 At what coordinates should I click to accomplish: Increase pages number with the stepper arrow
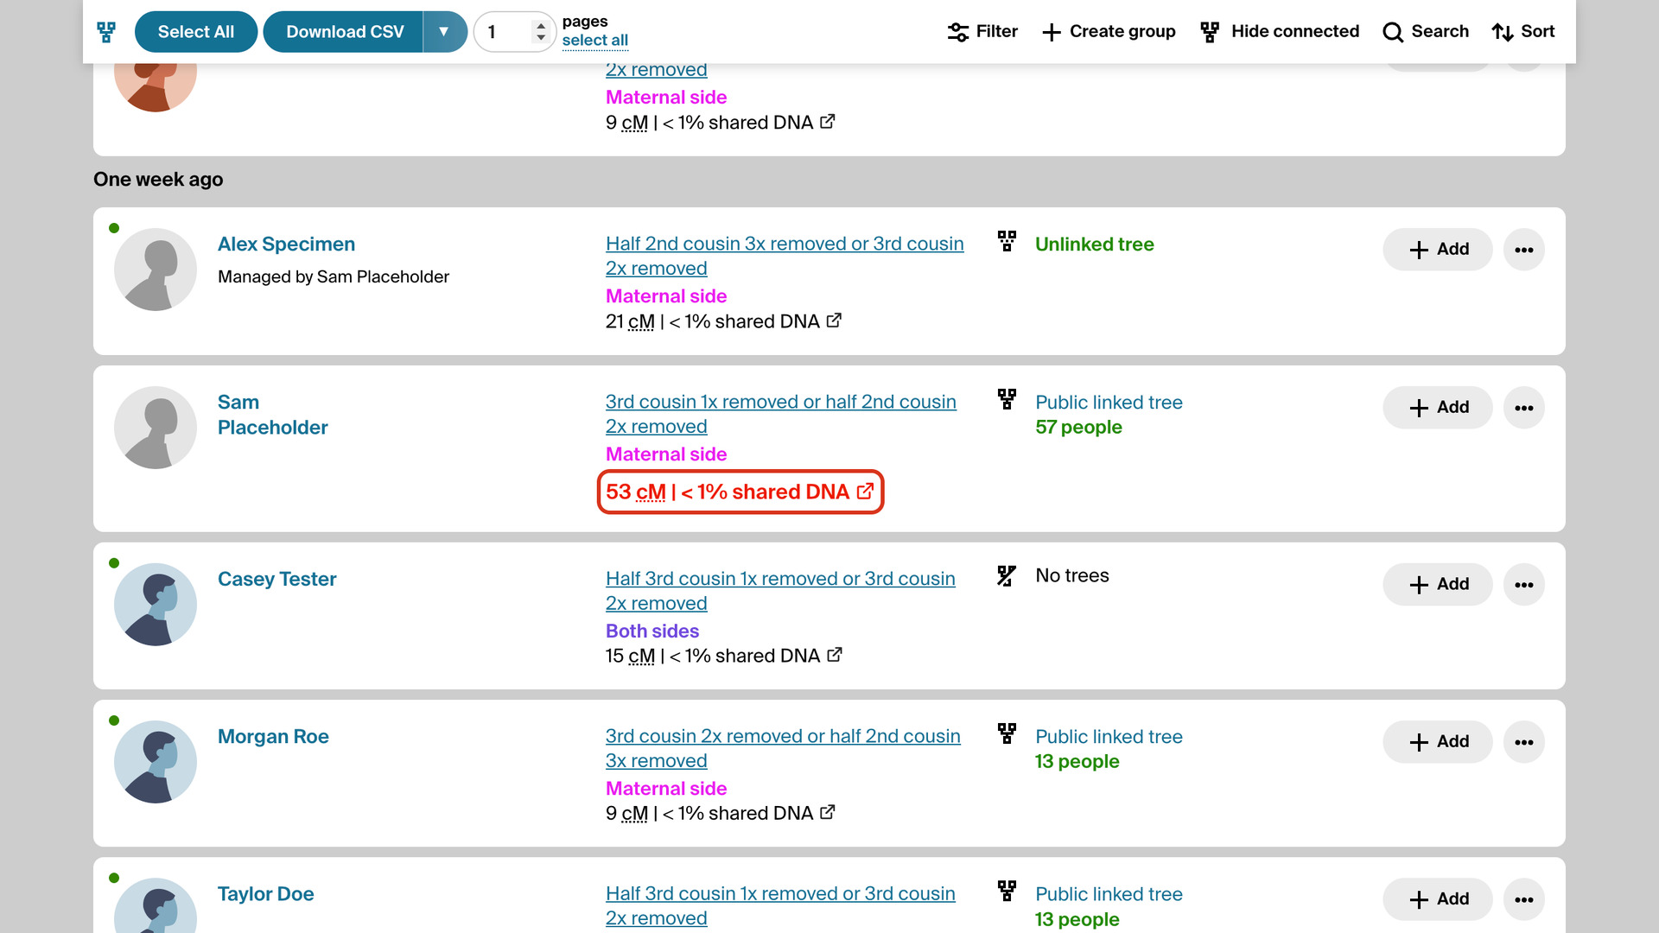tap(541, 26)
